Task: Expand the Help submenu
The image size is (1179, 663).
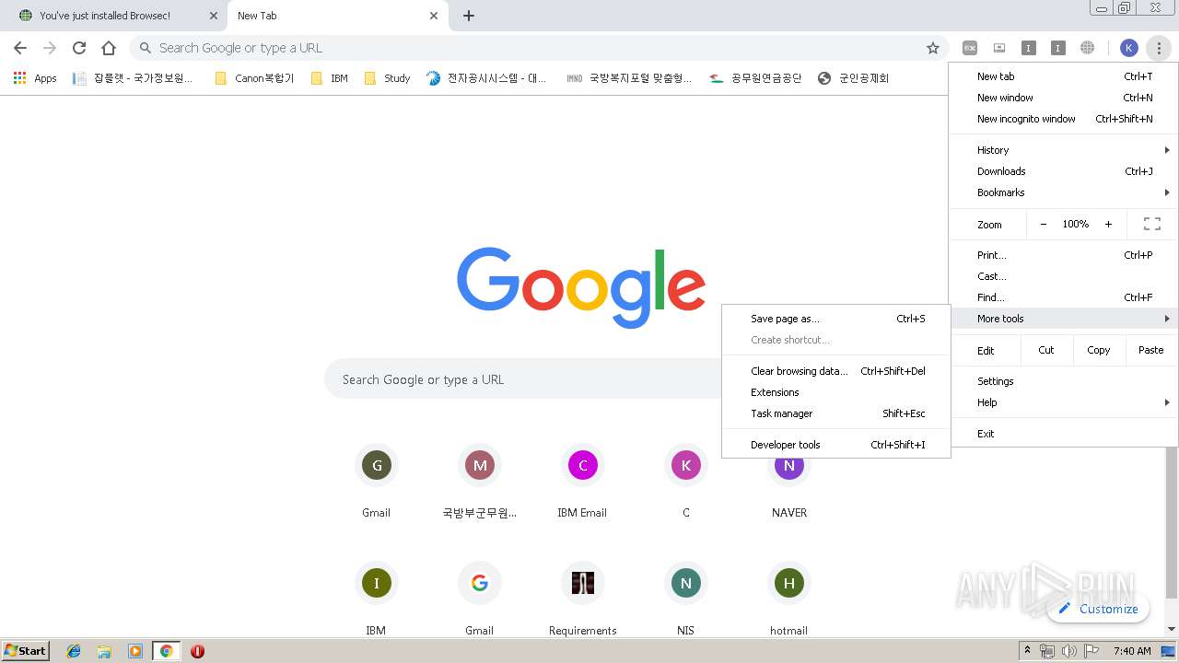Action: tap(1064, 402)
